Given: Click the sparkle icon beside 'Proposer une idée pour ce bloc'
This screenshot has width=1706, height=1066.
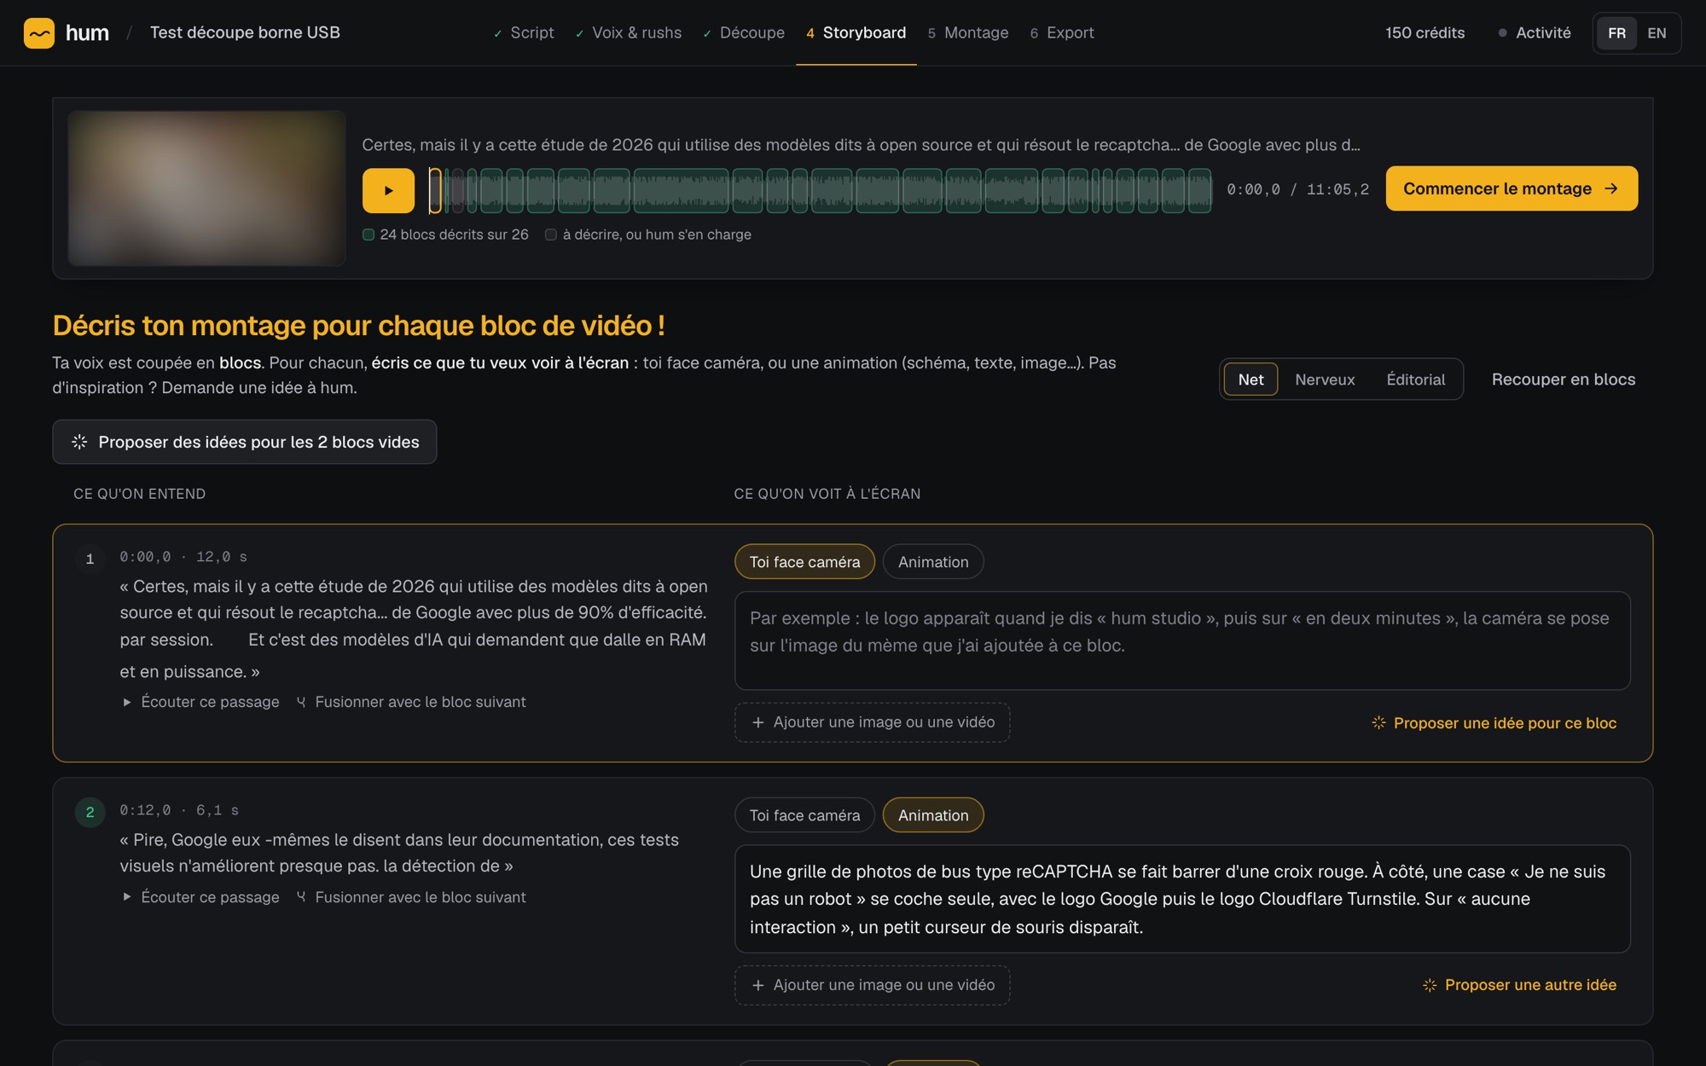Looking at the screenshot, I should click(1378, 722).
